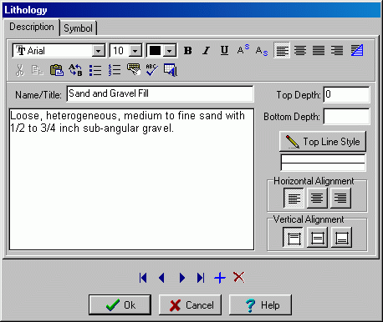383x322 pixels.
Task: Delete current lithology record
Action: click(239, 277)
